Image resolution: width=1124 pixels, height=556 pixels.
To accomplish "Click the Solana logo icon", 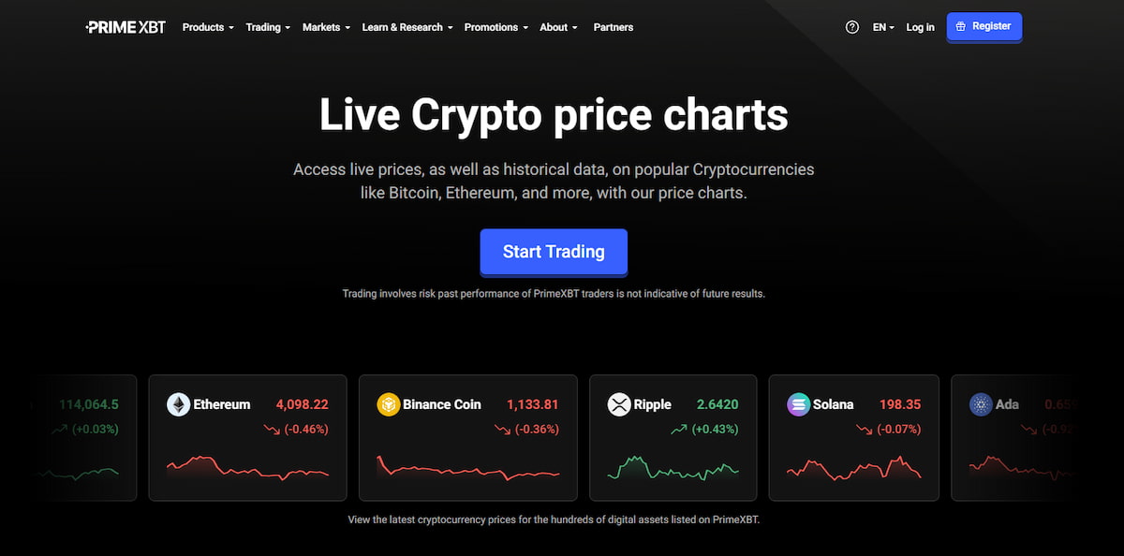I will click(x=798, y=404).
